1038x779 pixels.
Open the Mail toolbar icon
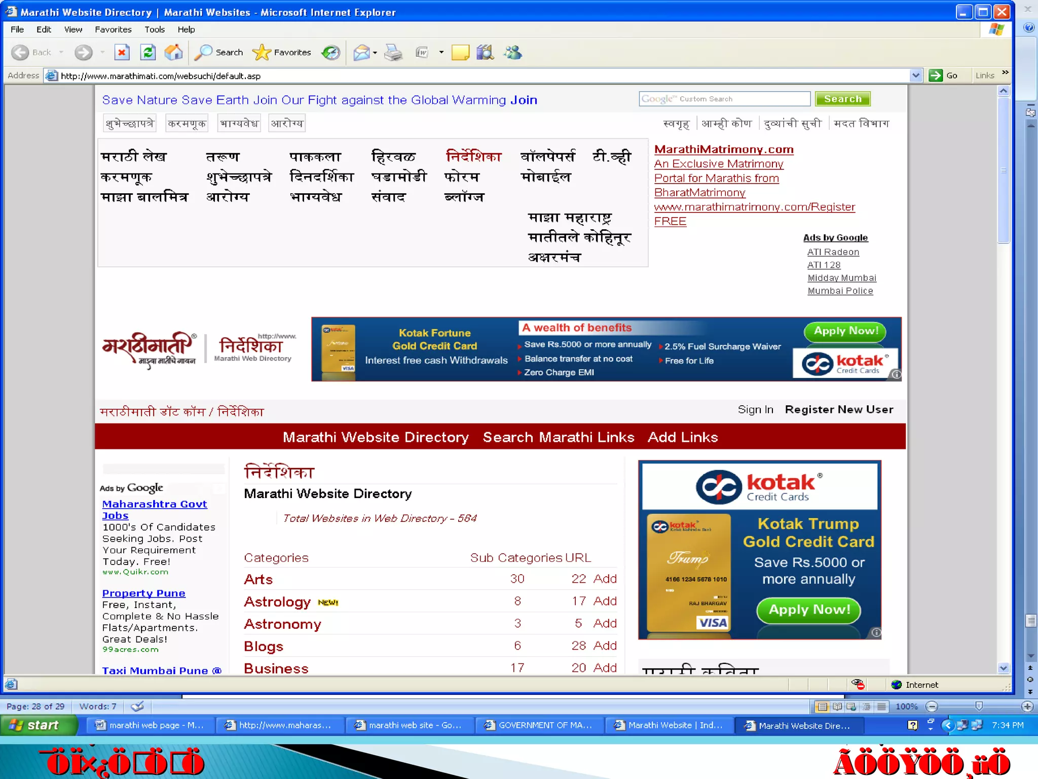pyautogui.click(x=361, y=52)
